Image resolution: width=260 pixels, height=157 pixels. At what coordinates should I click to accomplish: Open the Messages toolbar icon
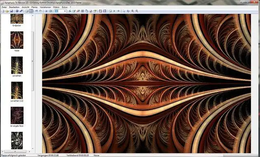point(91,11)
